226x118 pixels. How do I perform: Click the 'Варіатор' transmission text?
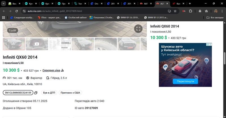[36, 78]
